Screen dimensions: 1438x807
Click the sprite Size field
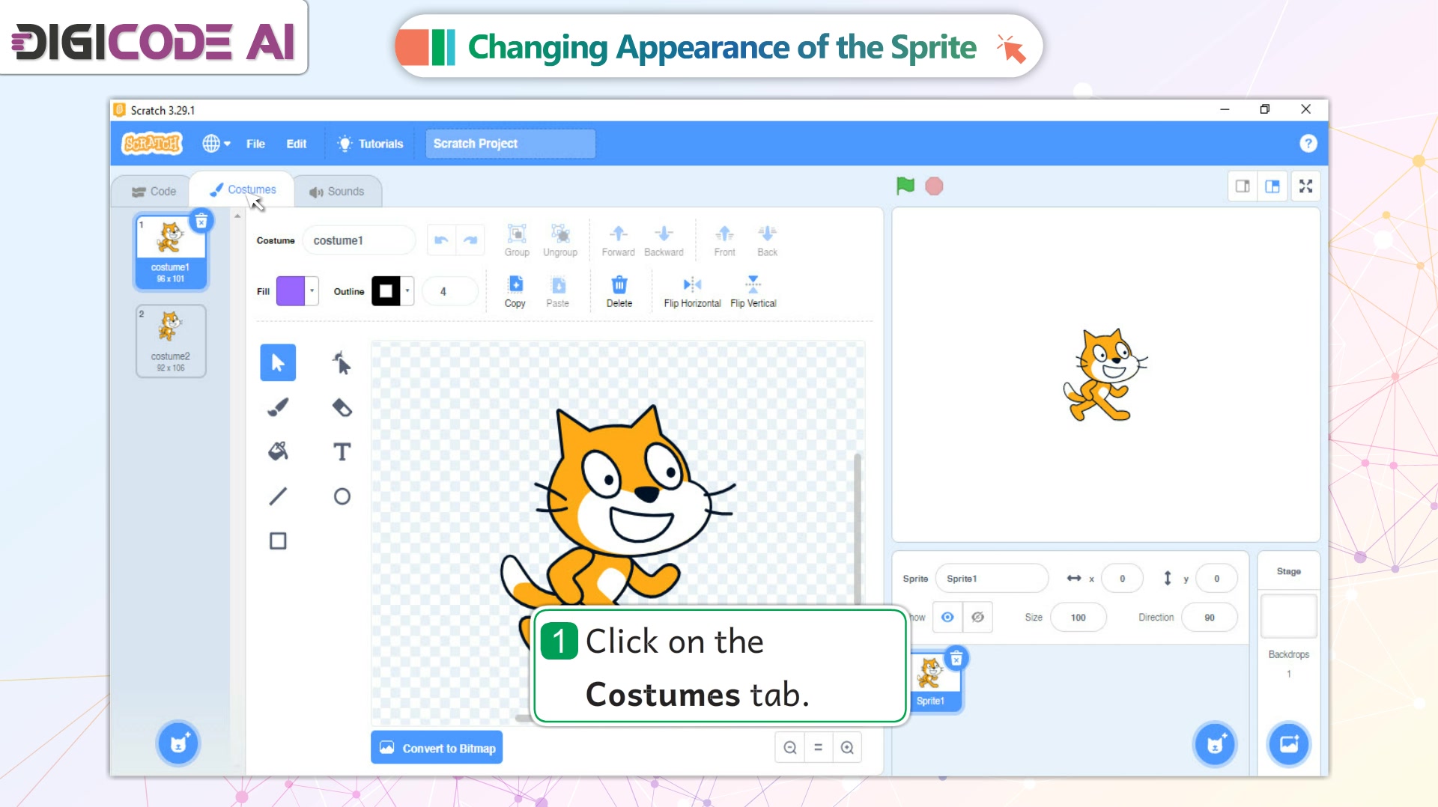click(x=1078, y=618)
